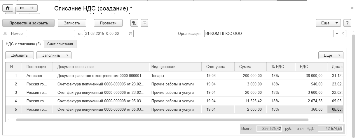The height and width of the screenshot is (138, 356).
Task: Open the top Еще menu
Action: [x=328, y=23]
